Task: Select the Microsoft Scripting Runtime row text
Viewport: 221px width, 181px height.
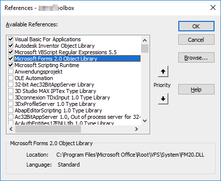Action: point(47,65)
